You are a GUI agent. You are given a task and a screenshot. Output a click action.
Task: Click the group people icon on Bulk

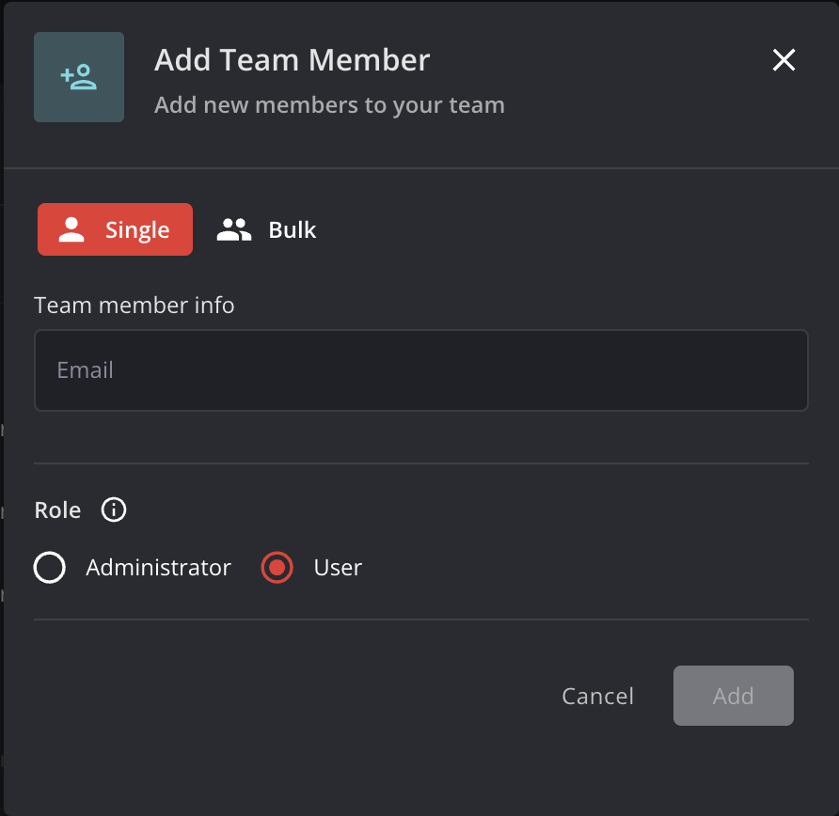tap(234, 229)
